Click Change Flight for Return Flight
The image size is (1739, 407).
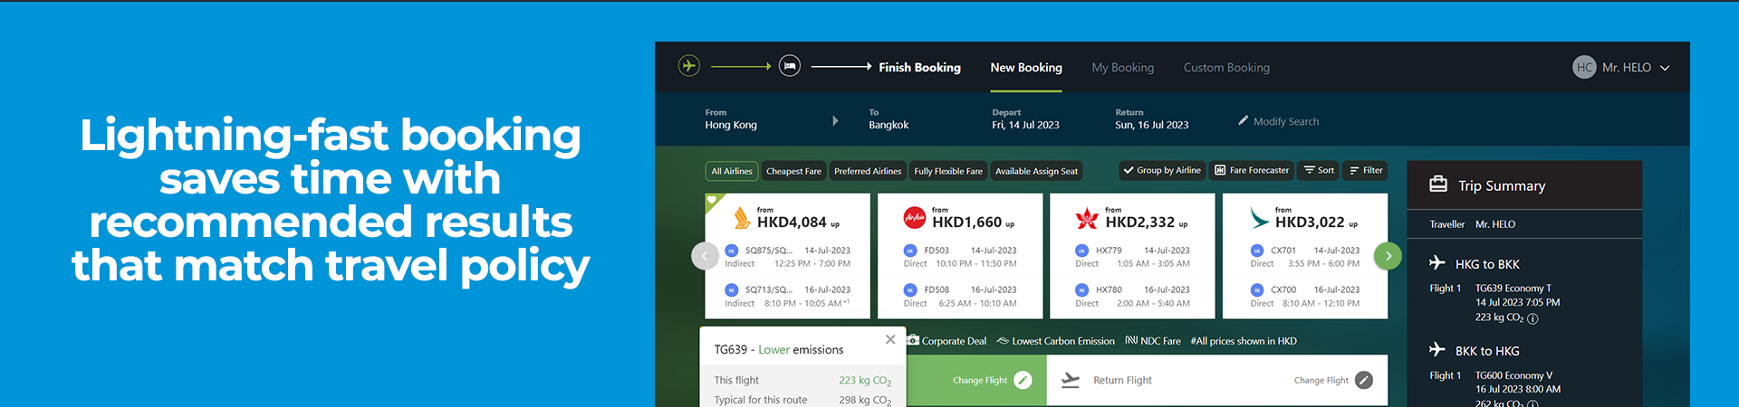[1333, 380]
